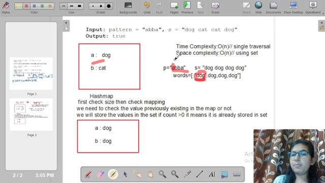Switch to Board mode

point(246,8)
